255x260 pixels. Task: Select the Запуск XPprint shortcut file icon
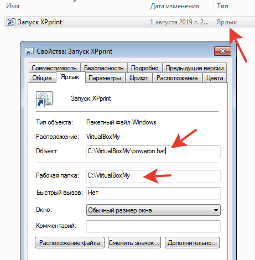tap(11, 22)
